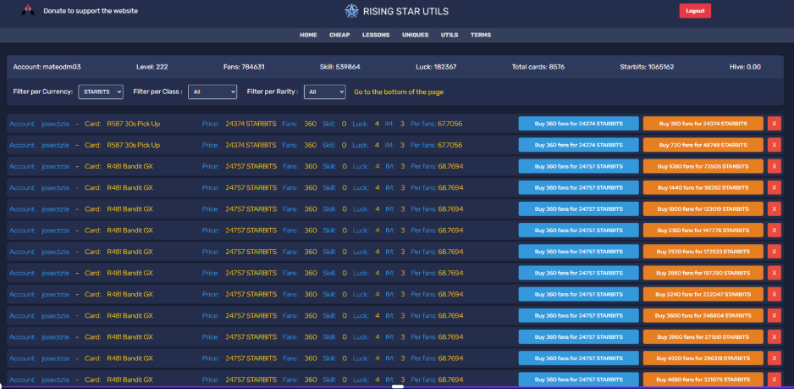Remove row with 'Buy 1800 fans' button
The width and height of the screenshot is (794, 389).
pyautogui.click(x=775, y=209)
